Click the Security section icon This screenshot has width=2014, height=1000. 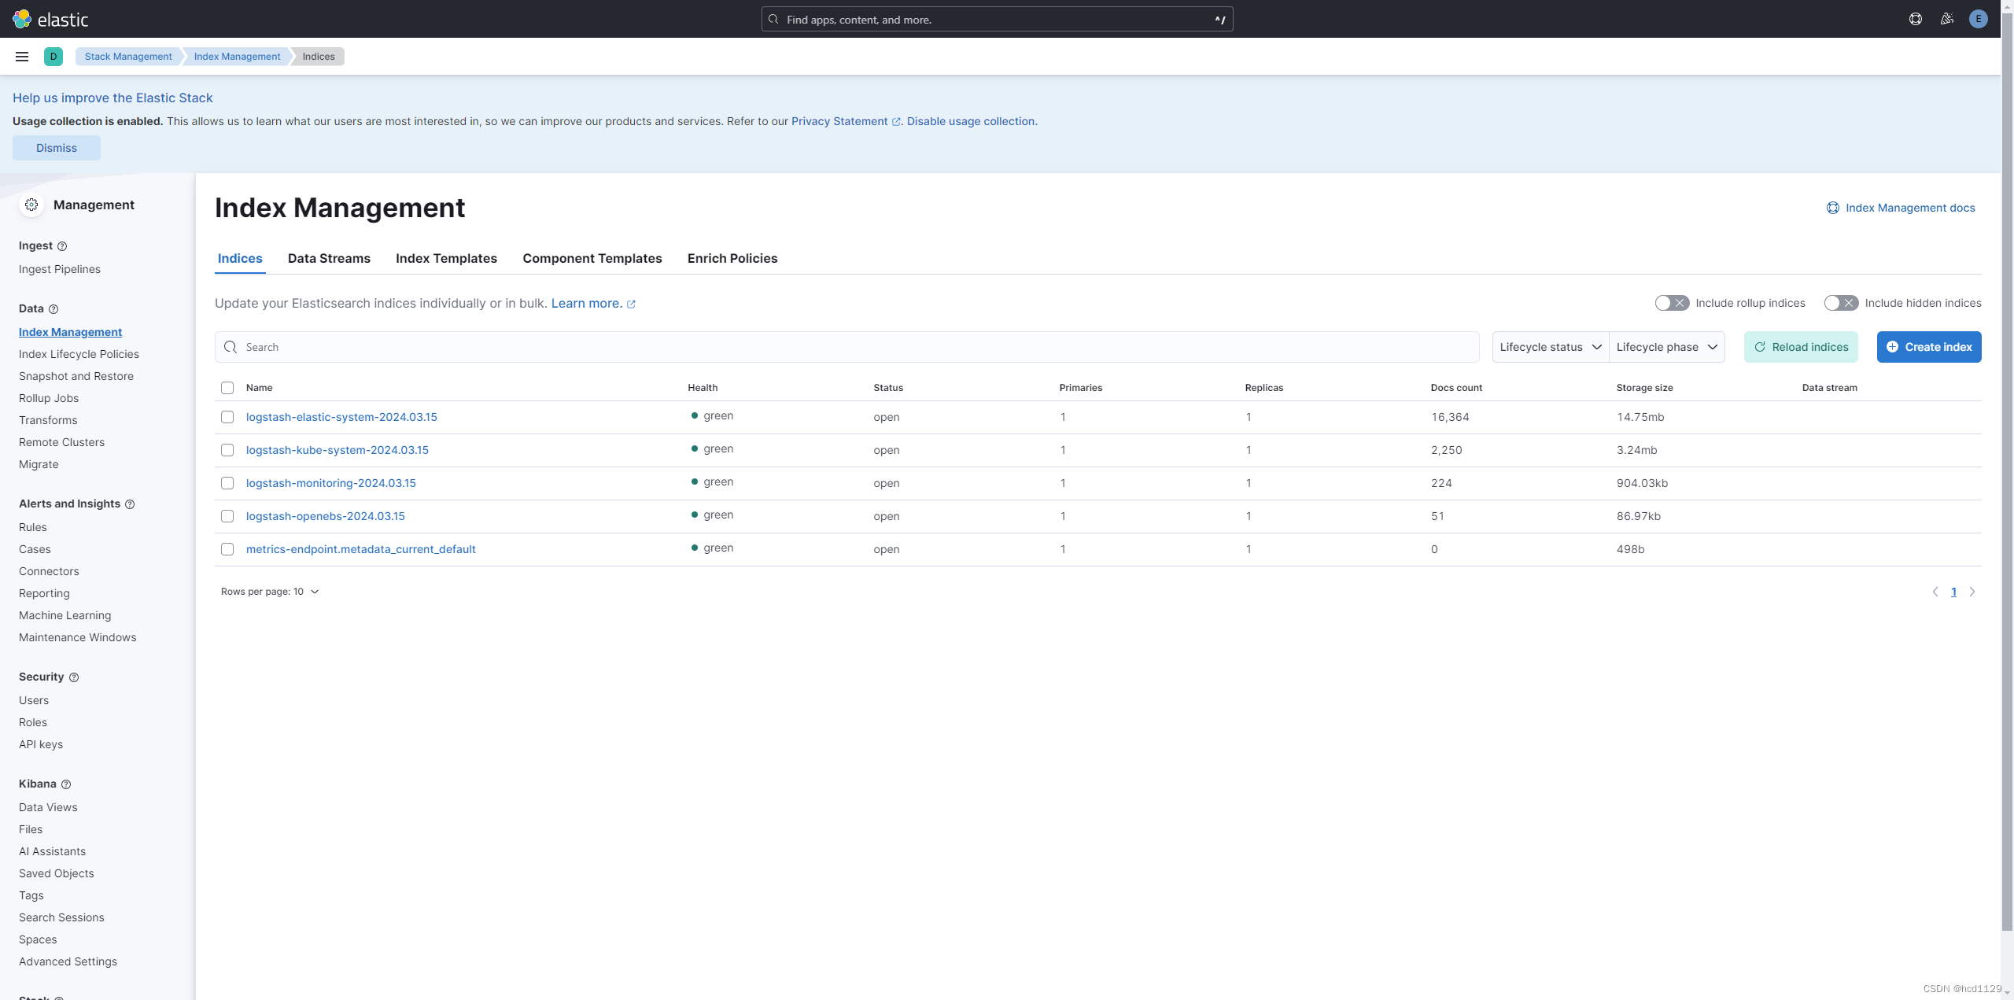[73, 677]
